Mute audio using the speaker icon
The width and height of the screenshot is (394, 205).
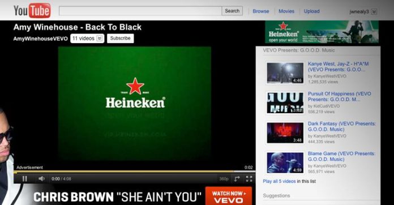coord(41,178)
